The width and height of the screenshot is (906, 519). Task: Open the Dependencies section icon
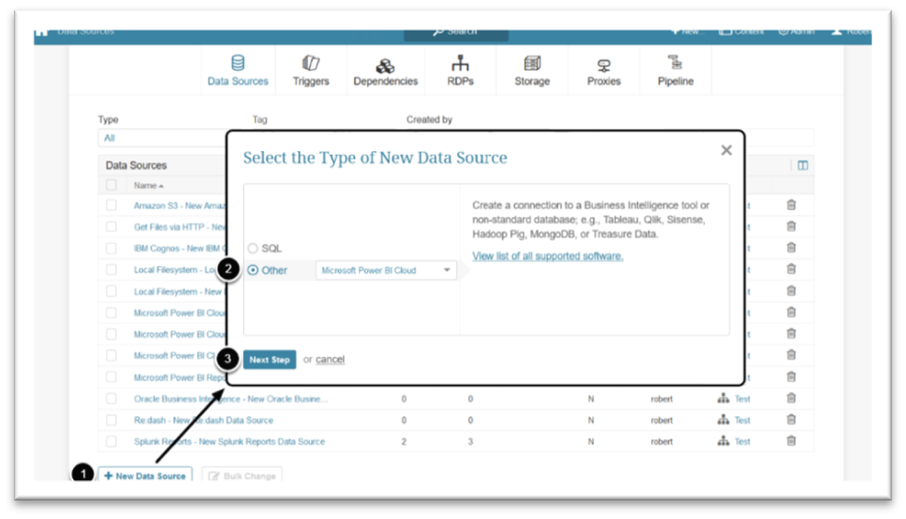386,65
